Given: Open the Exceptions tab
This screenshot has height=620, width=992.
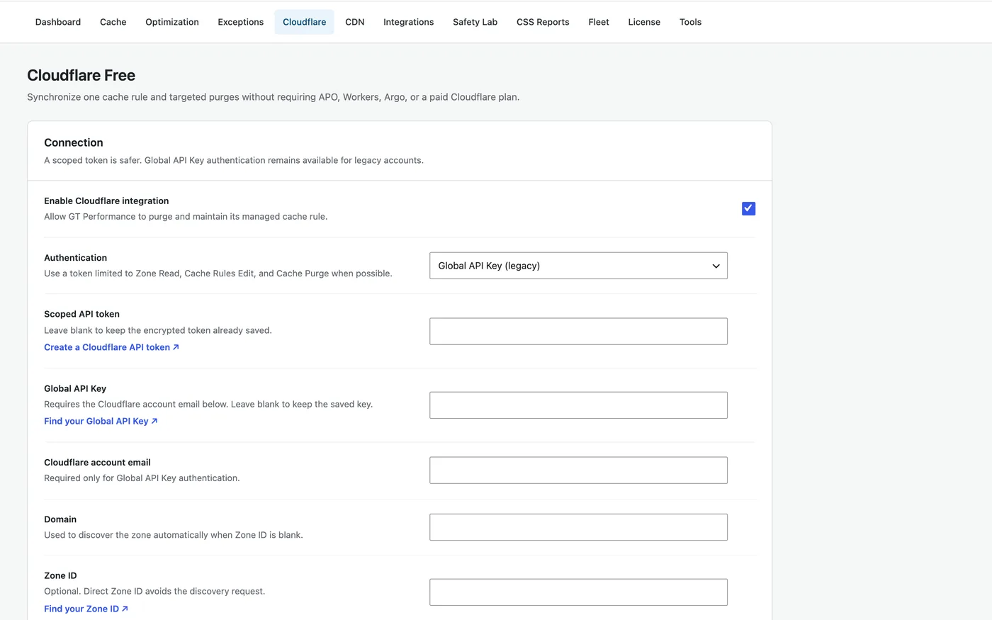Looking at the screenshot, I should (241, 22).
